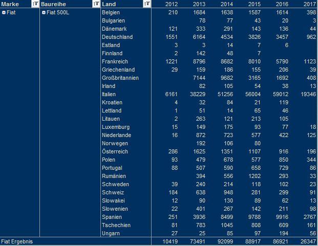Select the Rumänien row label
318x246 pixels.
tap(114, 176)
